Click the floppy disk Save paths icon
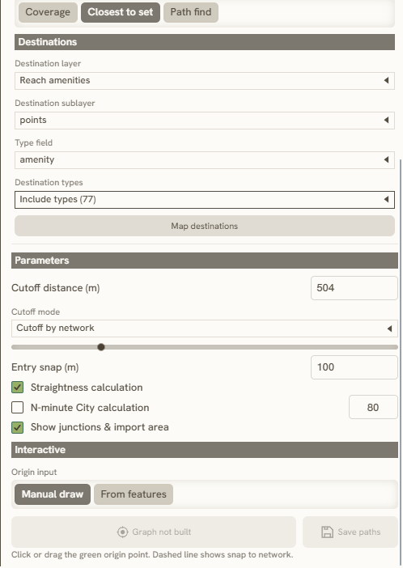Screen dimensions: 403x568 tap(327, 532)
